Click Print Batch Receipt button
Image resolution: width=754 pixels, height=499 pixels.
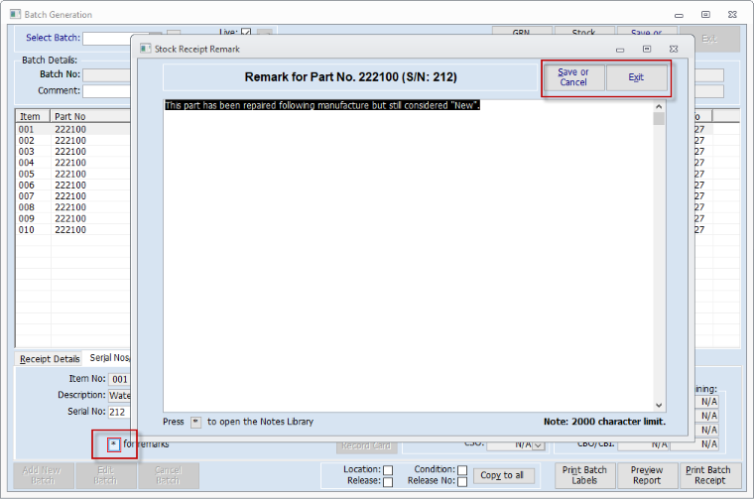coord(709,475)
